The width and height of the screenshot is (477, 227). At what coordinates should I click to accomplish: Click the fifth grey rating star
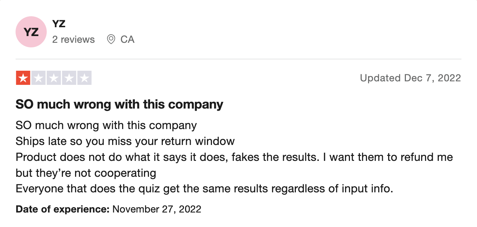[84, 78]
